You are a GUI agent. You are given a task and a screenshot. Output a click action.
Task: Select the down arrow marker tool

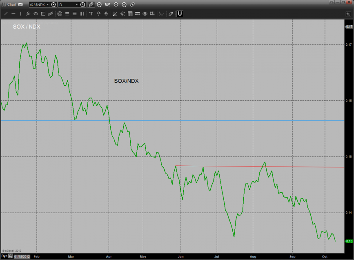(x=106, y=14)
